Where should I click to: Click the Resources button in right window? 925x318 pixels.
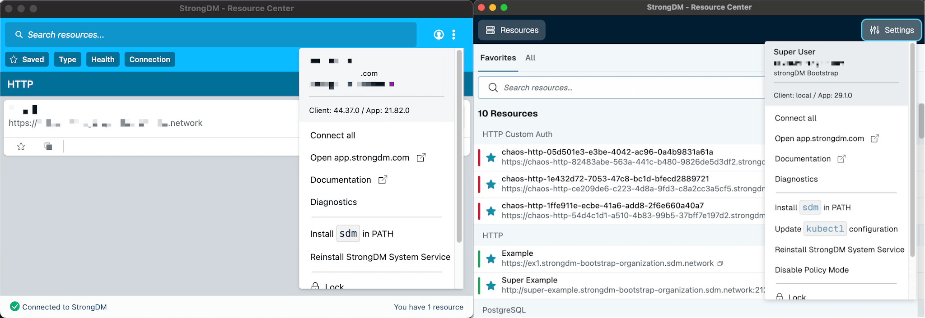[512, 30]
